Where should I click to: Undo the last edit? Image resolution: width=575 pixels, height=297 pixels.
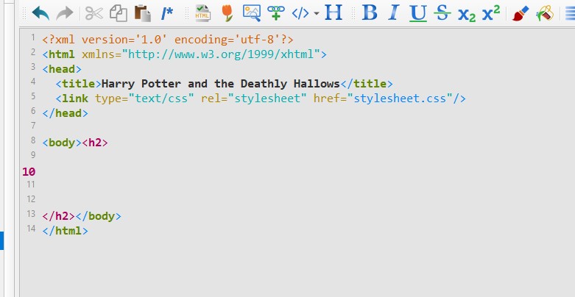(40, 13)
